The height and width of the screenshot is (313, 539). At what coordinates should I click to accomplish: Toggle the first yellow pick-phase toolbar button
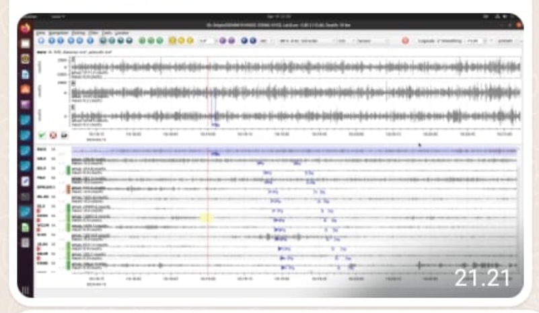pyautogui.click(x=172, y=41)
